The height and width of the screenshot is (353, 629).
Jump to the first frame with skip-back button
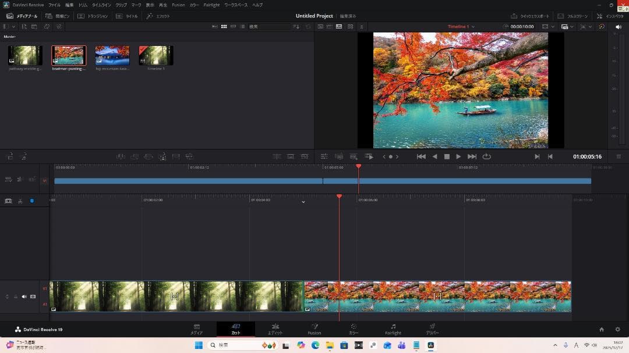tap(421, 156)
